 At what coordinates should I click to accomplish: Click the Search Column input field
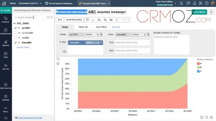30,17
